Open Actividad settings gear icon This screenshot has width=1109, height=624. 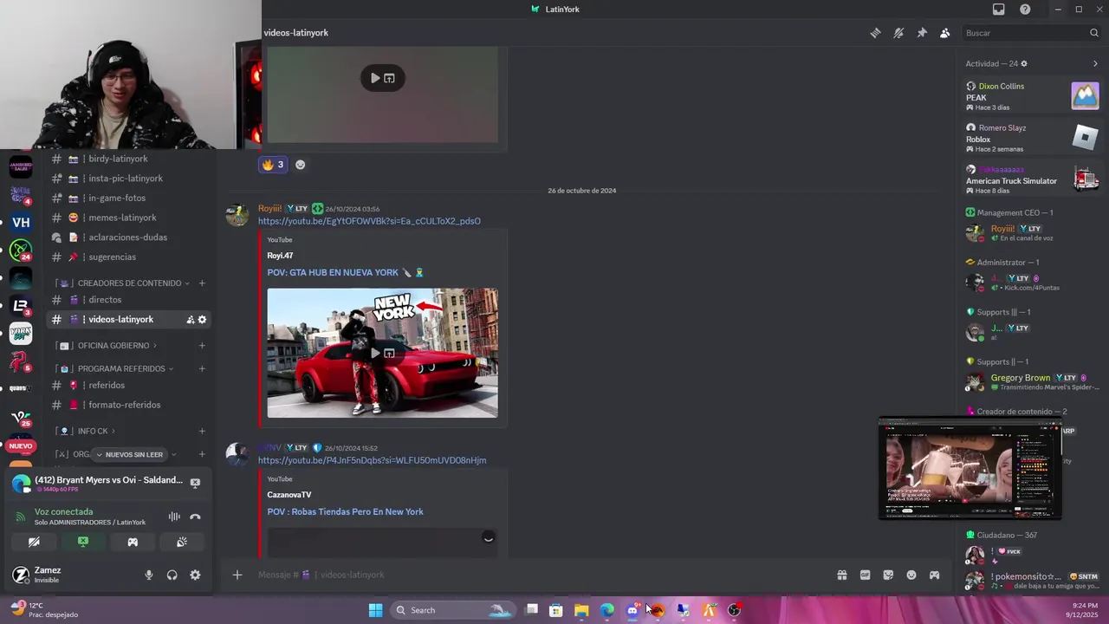(1024, 63)
